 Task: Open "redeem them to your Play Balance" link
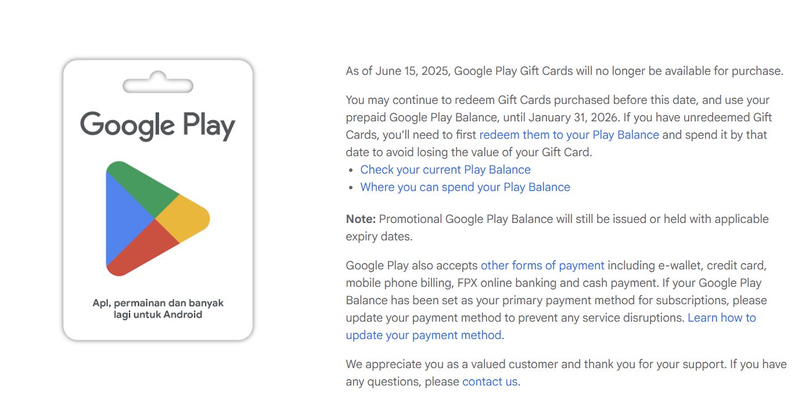569,135
